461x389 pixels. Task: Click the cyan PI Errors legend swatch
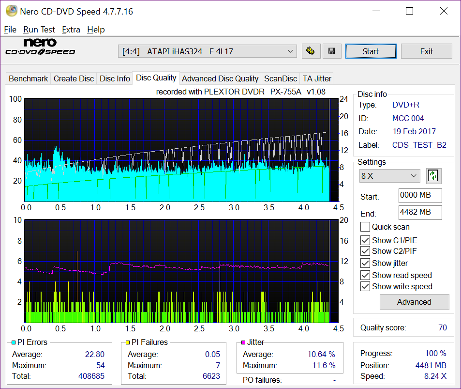click(14, 342)
